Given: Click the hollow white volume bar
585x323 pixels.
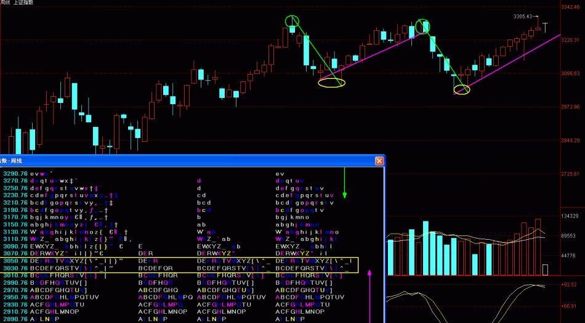Looking at the screenshot, I should [x=545, y=269].
